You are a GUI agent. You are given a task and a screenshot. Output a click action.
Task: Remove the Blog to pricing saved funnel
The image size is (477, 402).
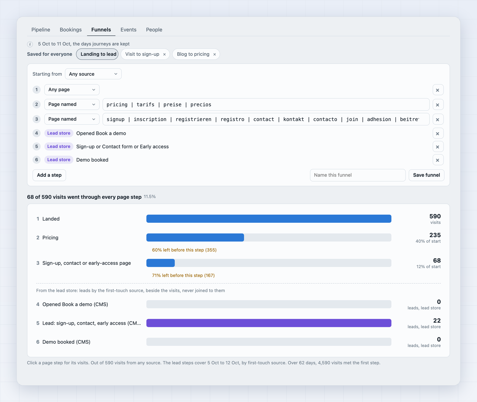coord(214,54)
